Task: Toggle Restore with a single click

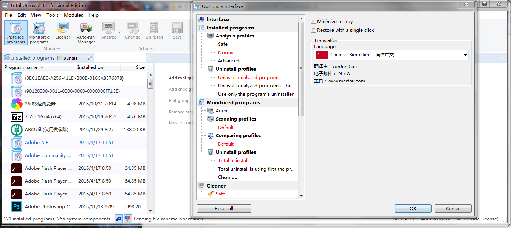Action: 313,30
